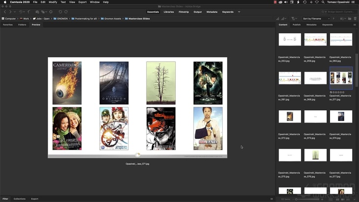Image resolution: width=359 pixels, height=202 pixels.
Task: Open the bottom-left panel options menu icon
Action: coord(272,199)
